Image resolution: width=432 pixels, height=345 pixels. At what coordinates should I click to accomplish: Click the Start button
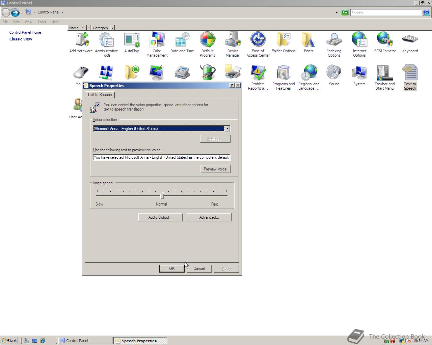tap(9, 341)
